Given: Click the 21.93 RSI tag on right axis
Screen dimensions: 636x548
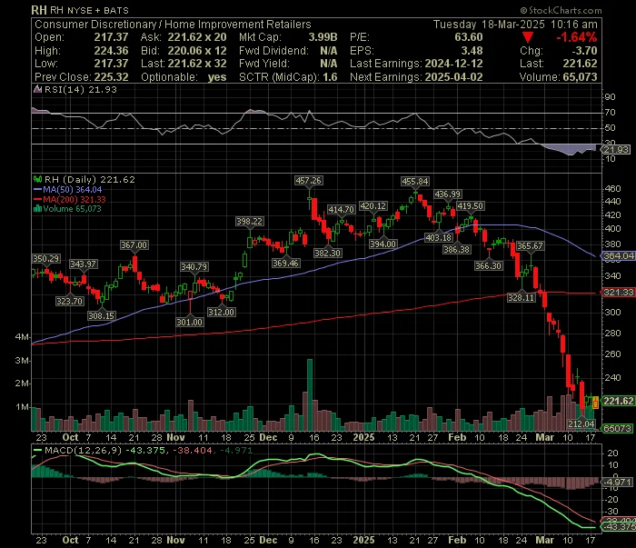Looking at the screenshot, I should click(616, 150).
